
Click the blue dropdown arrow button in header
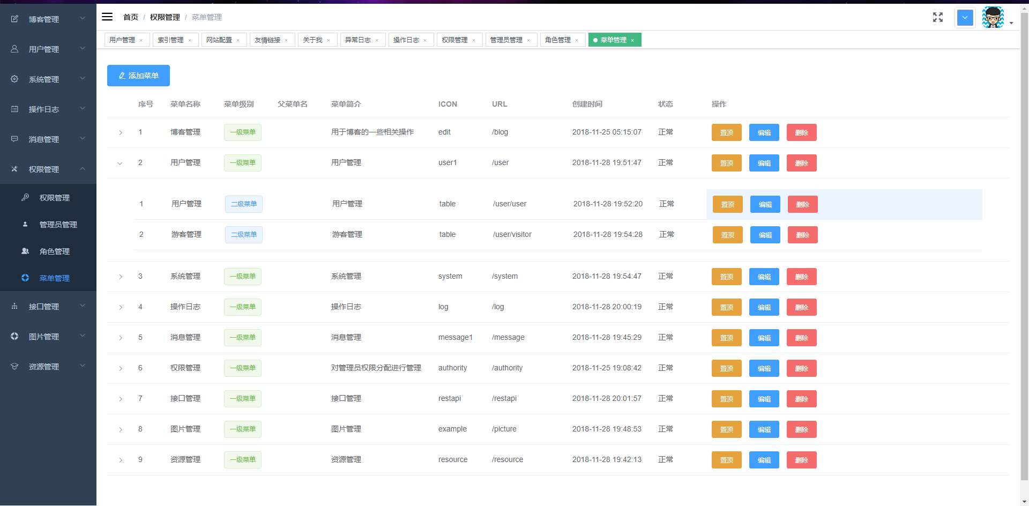(965, 17)
